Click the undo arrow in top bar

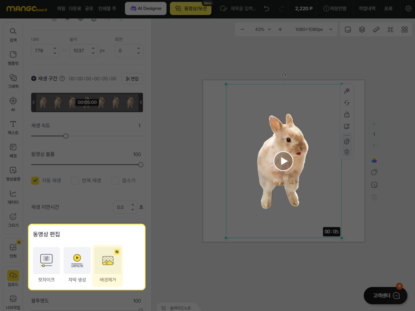[x=267, y=9]
